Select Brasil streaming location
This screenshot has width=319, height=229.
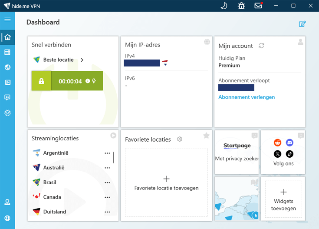pyautogui.click(x=49, y=183)
